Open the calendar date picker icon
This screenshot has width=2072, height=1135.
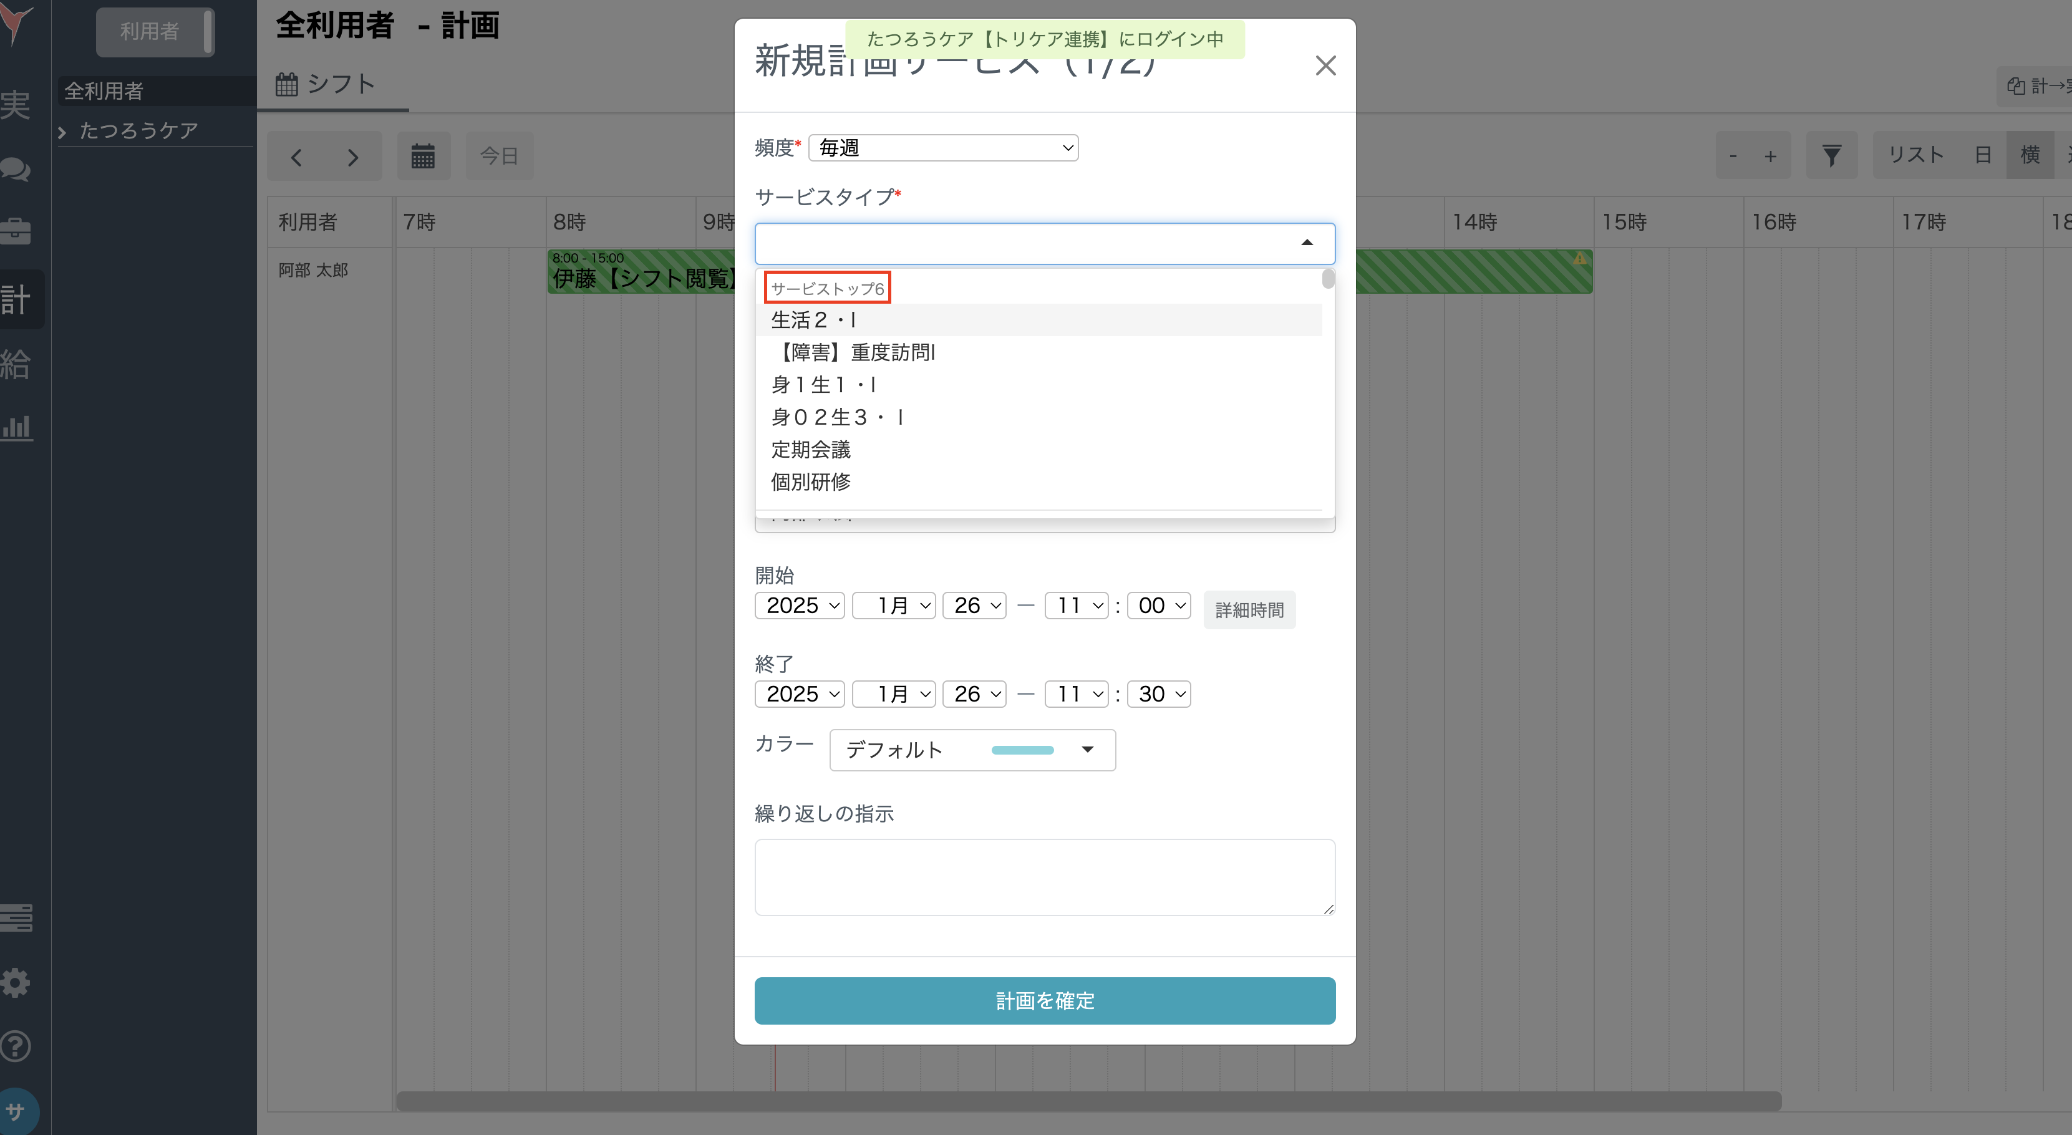(x=424, y=155)
